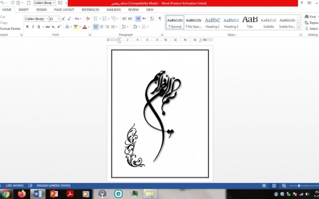
Task: Expand the font color dropdown arrow
Action: [x=89, y=27]
